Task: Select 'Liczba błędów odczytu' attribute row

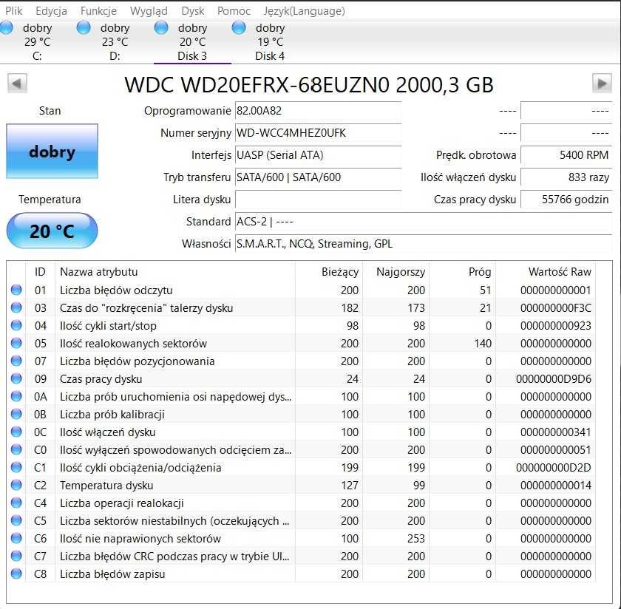Action: click(301, 290)
